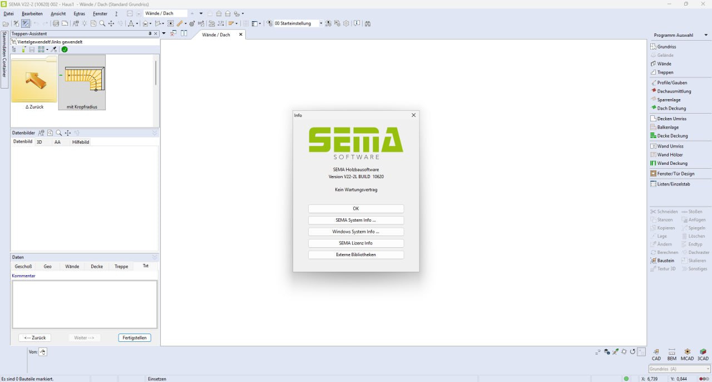
Task: Activate the pan arrows tool in toolbar
Action: point(111,23)
